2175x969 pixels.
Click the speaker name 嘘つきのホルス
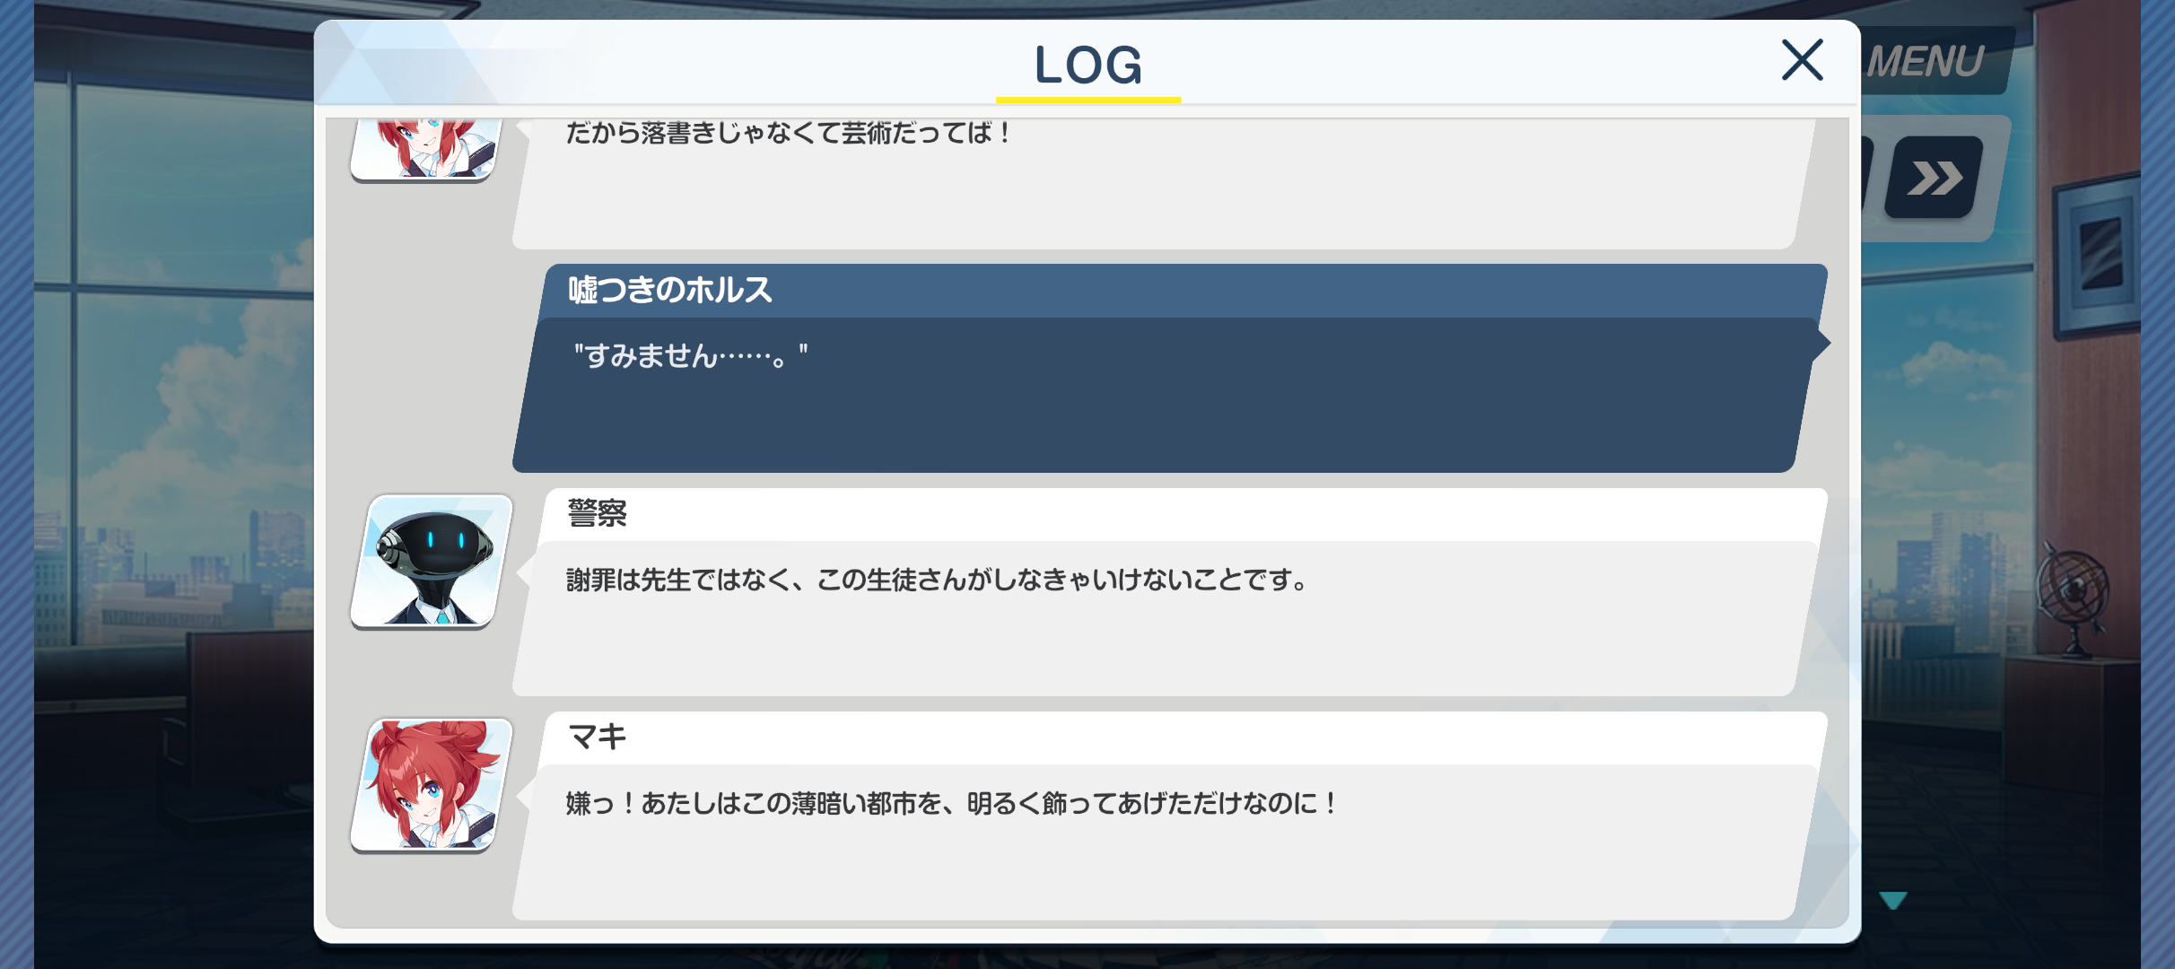pos(669,290)
